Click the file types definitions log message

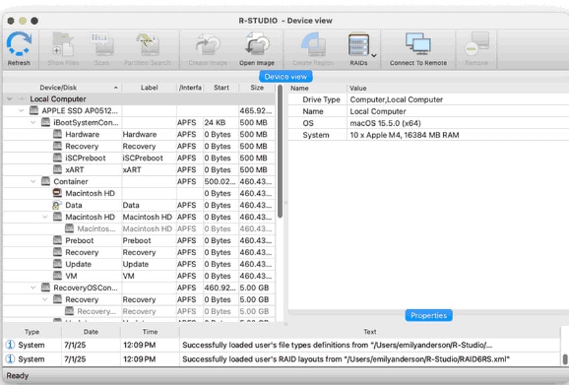[x=337, y=345]
